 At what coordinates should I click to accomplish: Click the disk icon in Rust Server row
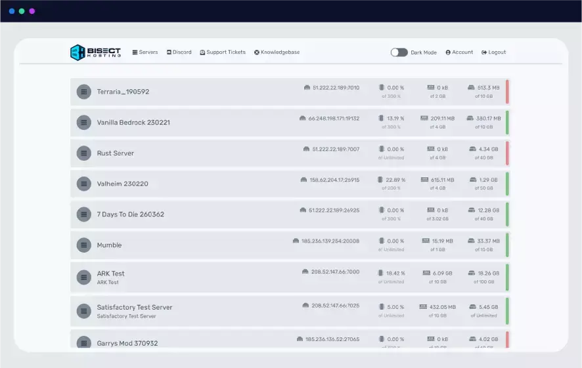[472, 149]
